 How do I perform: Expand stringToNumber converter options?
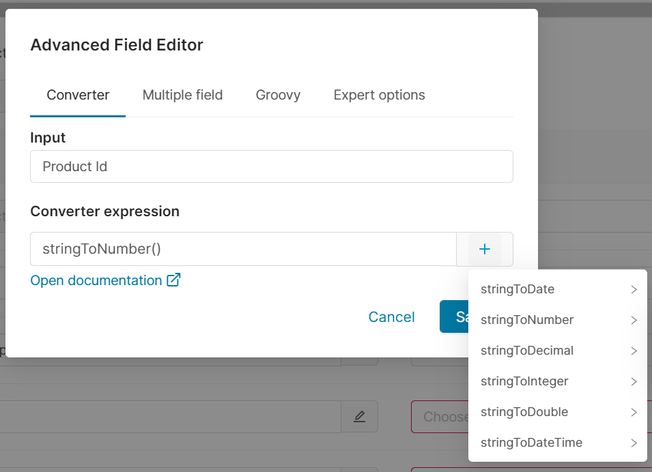tap(635, 320)
